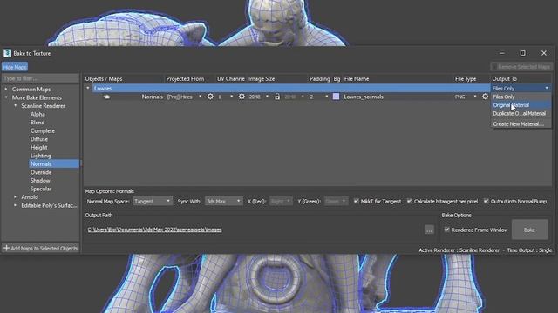This screenshot has height=313, width=558.
Task: Open file type options gear beside PNG
Action: point(485,97)
